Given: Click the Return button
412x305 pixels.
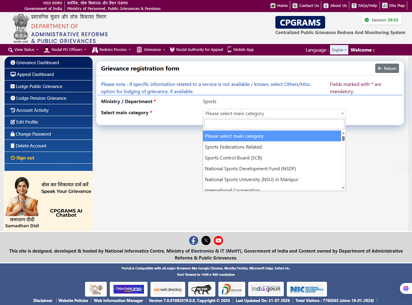Looking at the screenshot, I should (387, 68).
